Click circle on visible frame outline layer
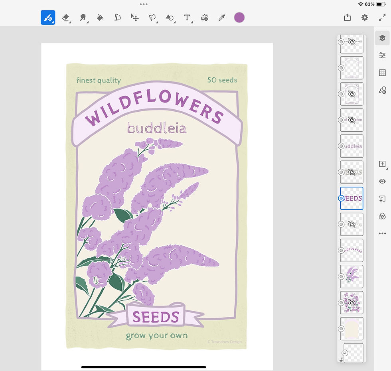The height and width of the screenshot is (371, 391). click(341, 68)
